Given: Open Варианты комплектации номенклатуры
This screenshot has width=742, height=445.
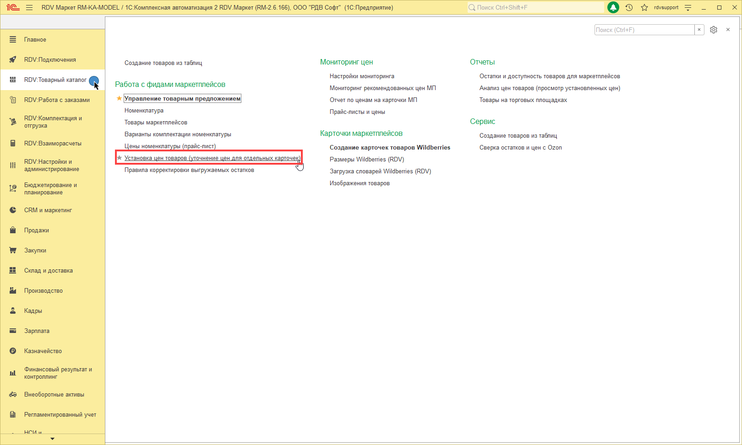Looking at the screenshot, I should tap(178, 134).
